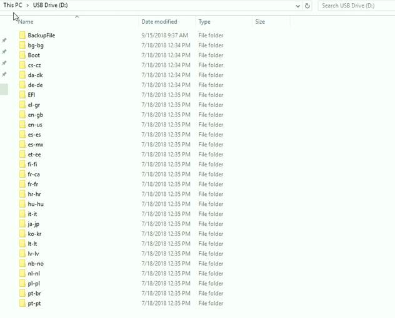Sort files by the Size column
This screenshot has width=395, height=318.
(260, 22)
